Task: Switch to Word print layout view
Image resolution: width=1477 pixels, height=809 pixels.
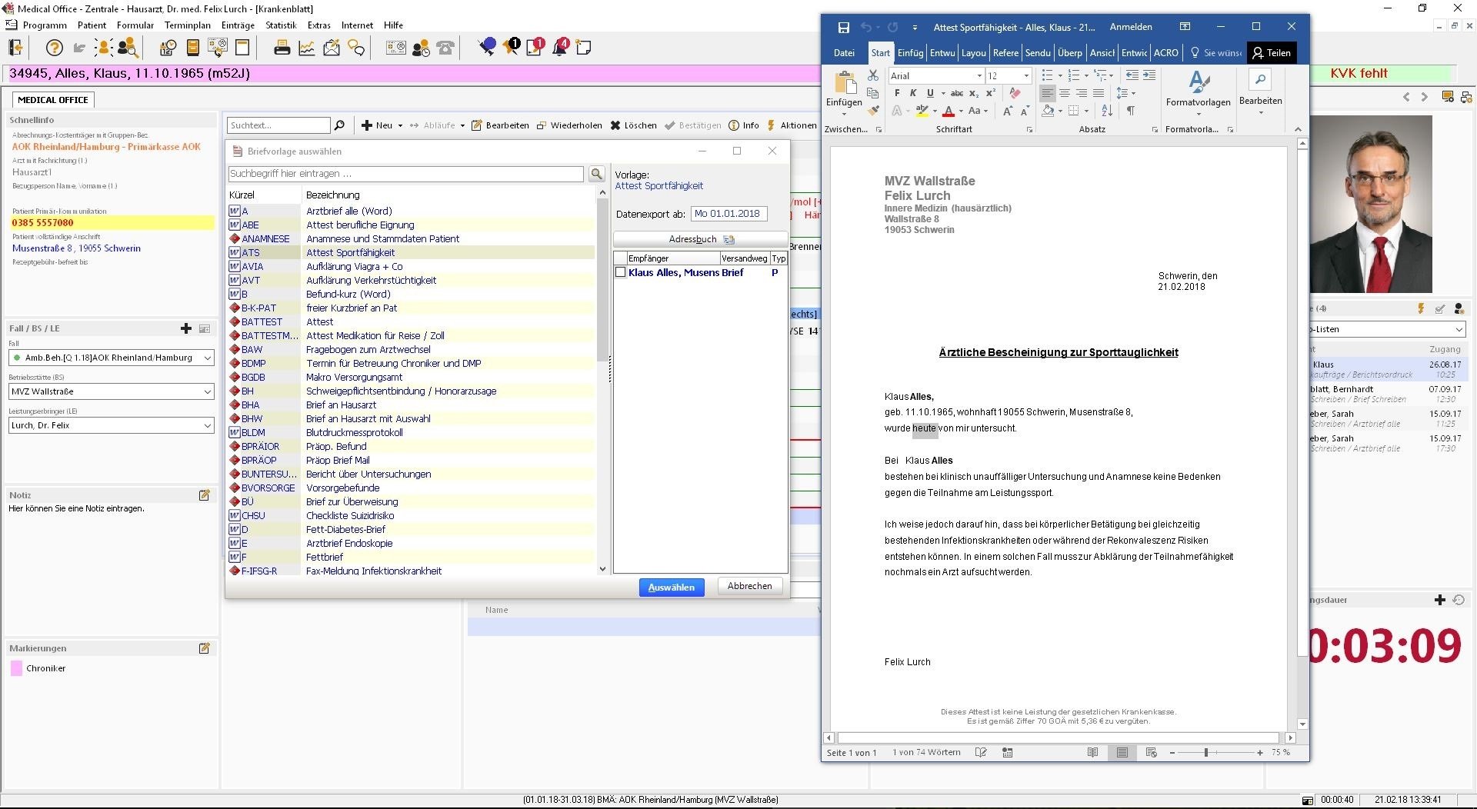Action: click(1122, 752)
